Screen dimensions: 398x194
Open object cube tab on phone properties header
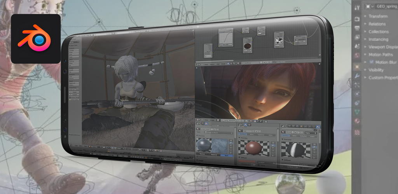click(302, 126)
